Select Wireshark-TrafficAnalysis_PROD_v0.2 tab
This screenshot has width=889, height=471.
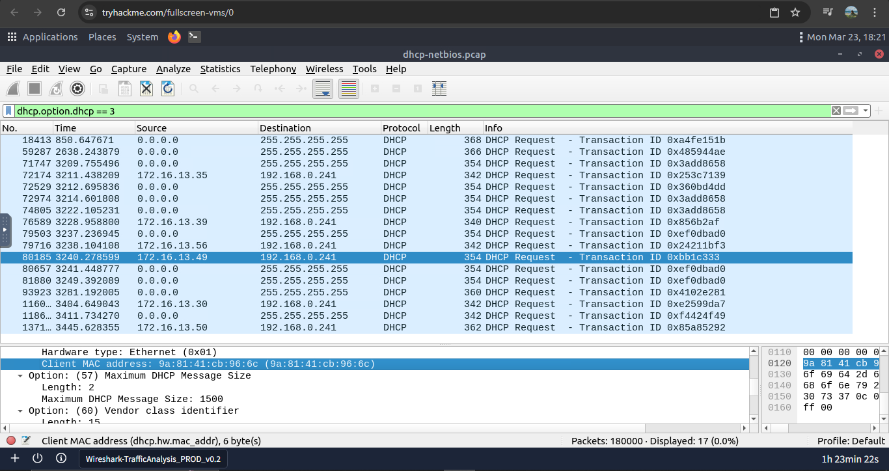154,459
